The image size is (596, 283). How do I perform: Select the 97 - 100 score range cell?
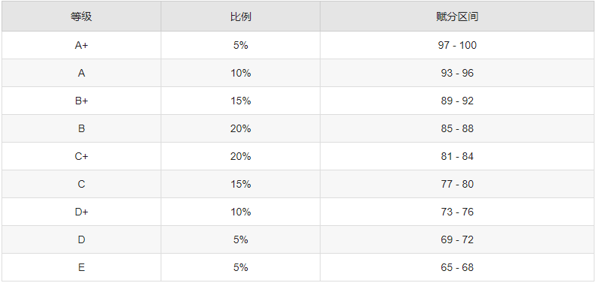coord(457,45)
